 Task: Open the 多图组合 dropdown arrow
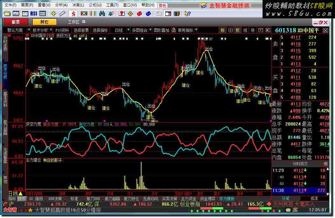pos(150,30)
